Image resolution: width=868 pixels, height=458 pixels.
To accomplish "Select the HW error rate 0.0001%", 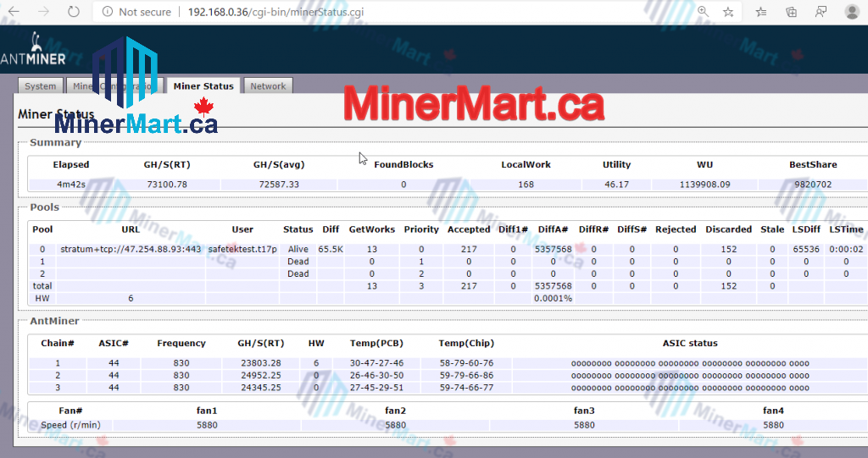I will 553,298.
